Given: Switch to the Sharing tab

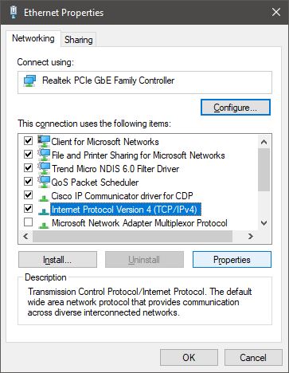Looking at the screenshot, I should pyautogui.click(x=79, y=40).
